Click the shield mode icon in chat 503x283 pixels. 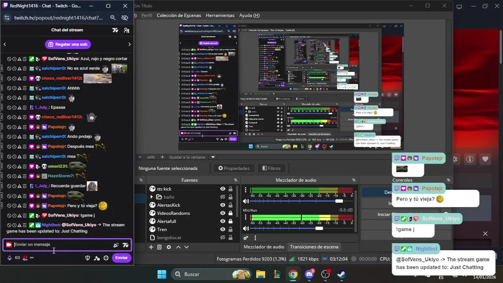click(x=88, y=258)
